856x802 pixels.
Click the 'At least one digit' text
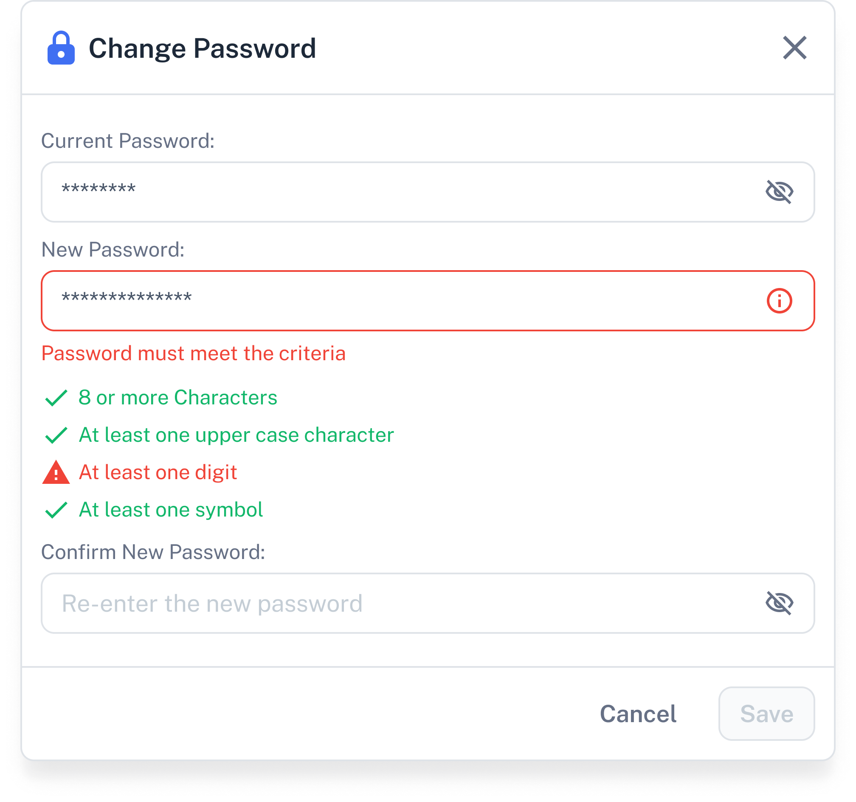[x=158, y=472]
